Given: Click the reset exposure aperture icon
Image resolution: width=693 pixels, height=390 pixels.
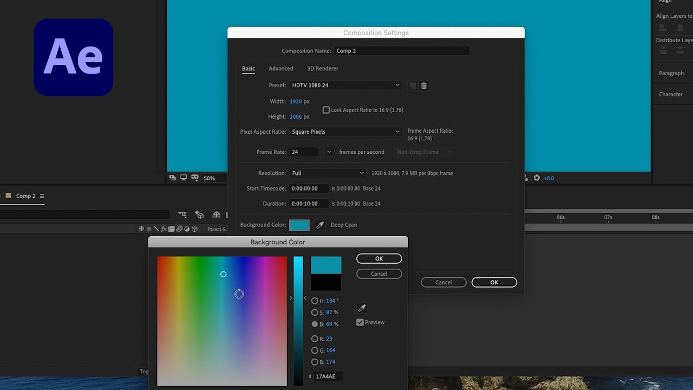Looking at the screenshot, I should 537,178.
